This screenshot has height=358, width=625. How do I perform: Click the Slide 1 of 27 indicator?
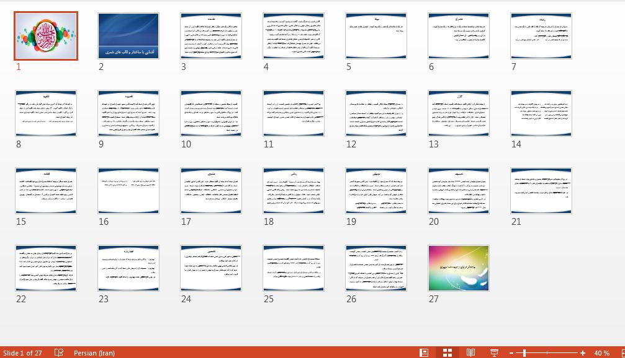point(22,352)
